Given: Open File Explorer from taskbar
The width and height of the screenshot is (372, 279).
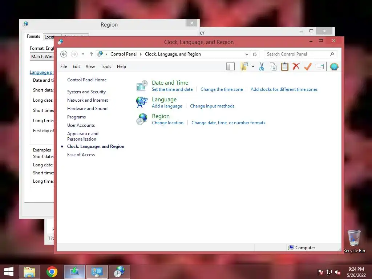Looking at the screenshot, I should pos(29,272).
